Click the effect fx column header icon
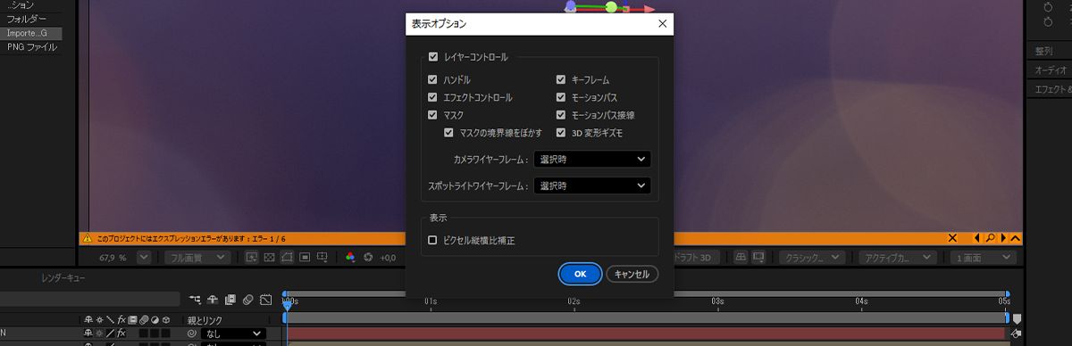 click(121, 319)
